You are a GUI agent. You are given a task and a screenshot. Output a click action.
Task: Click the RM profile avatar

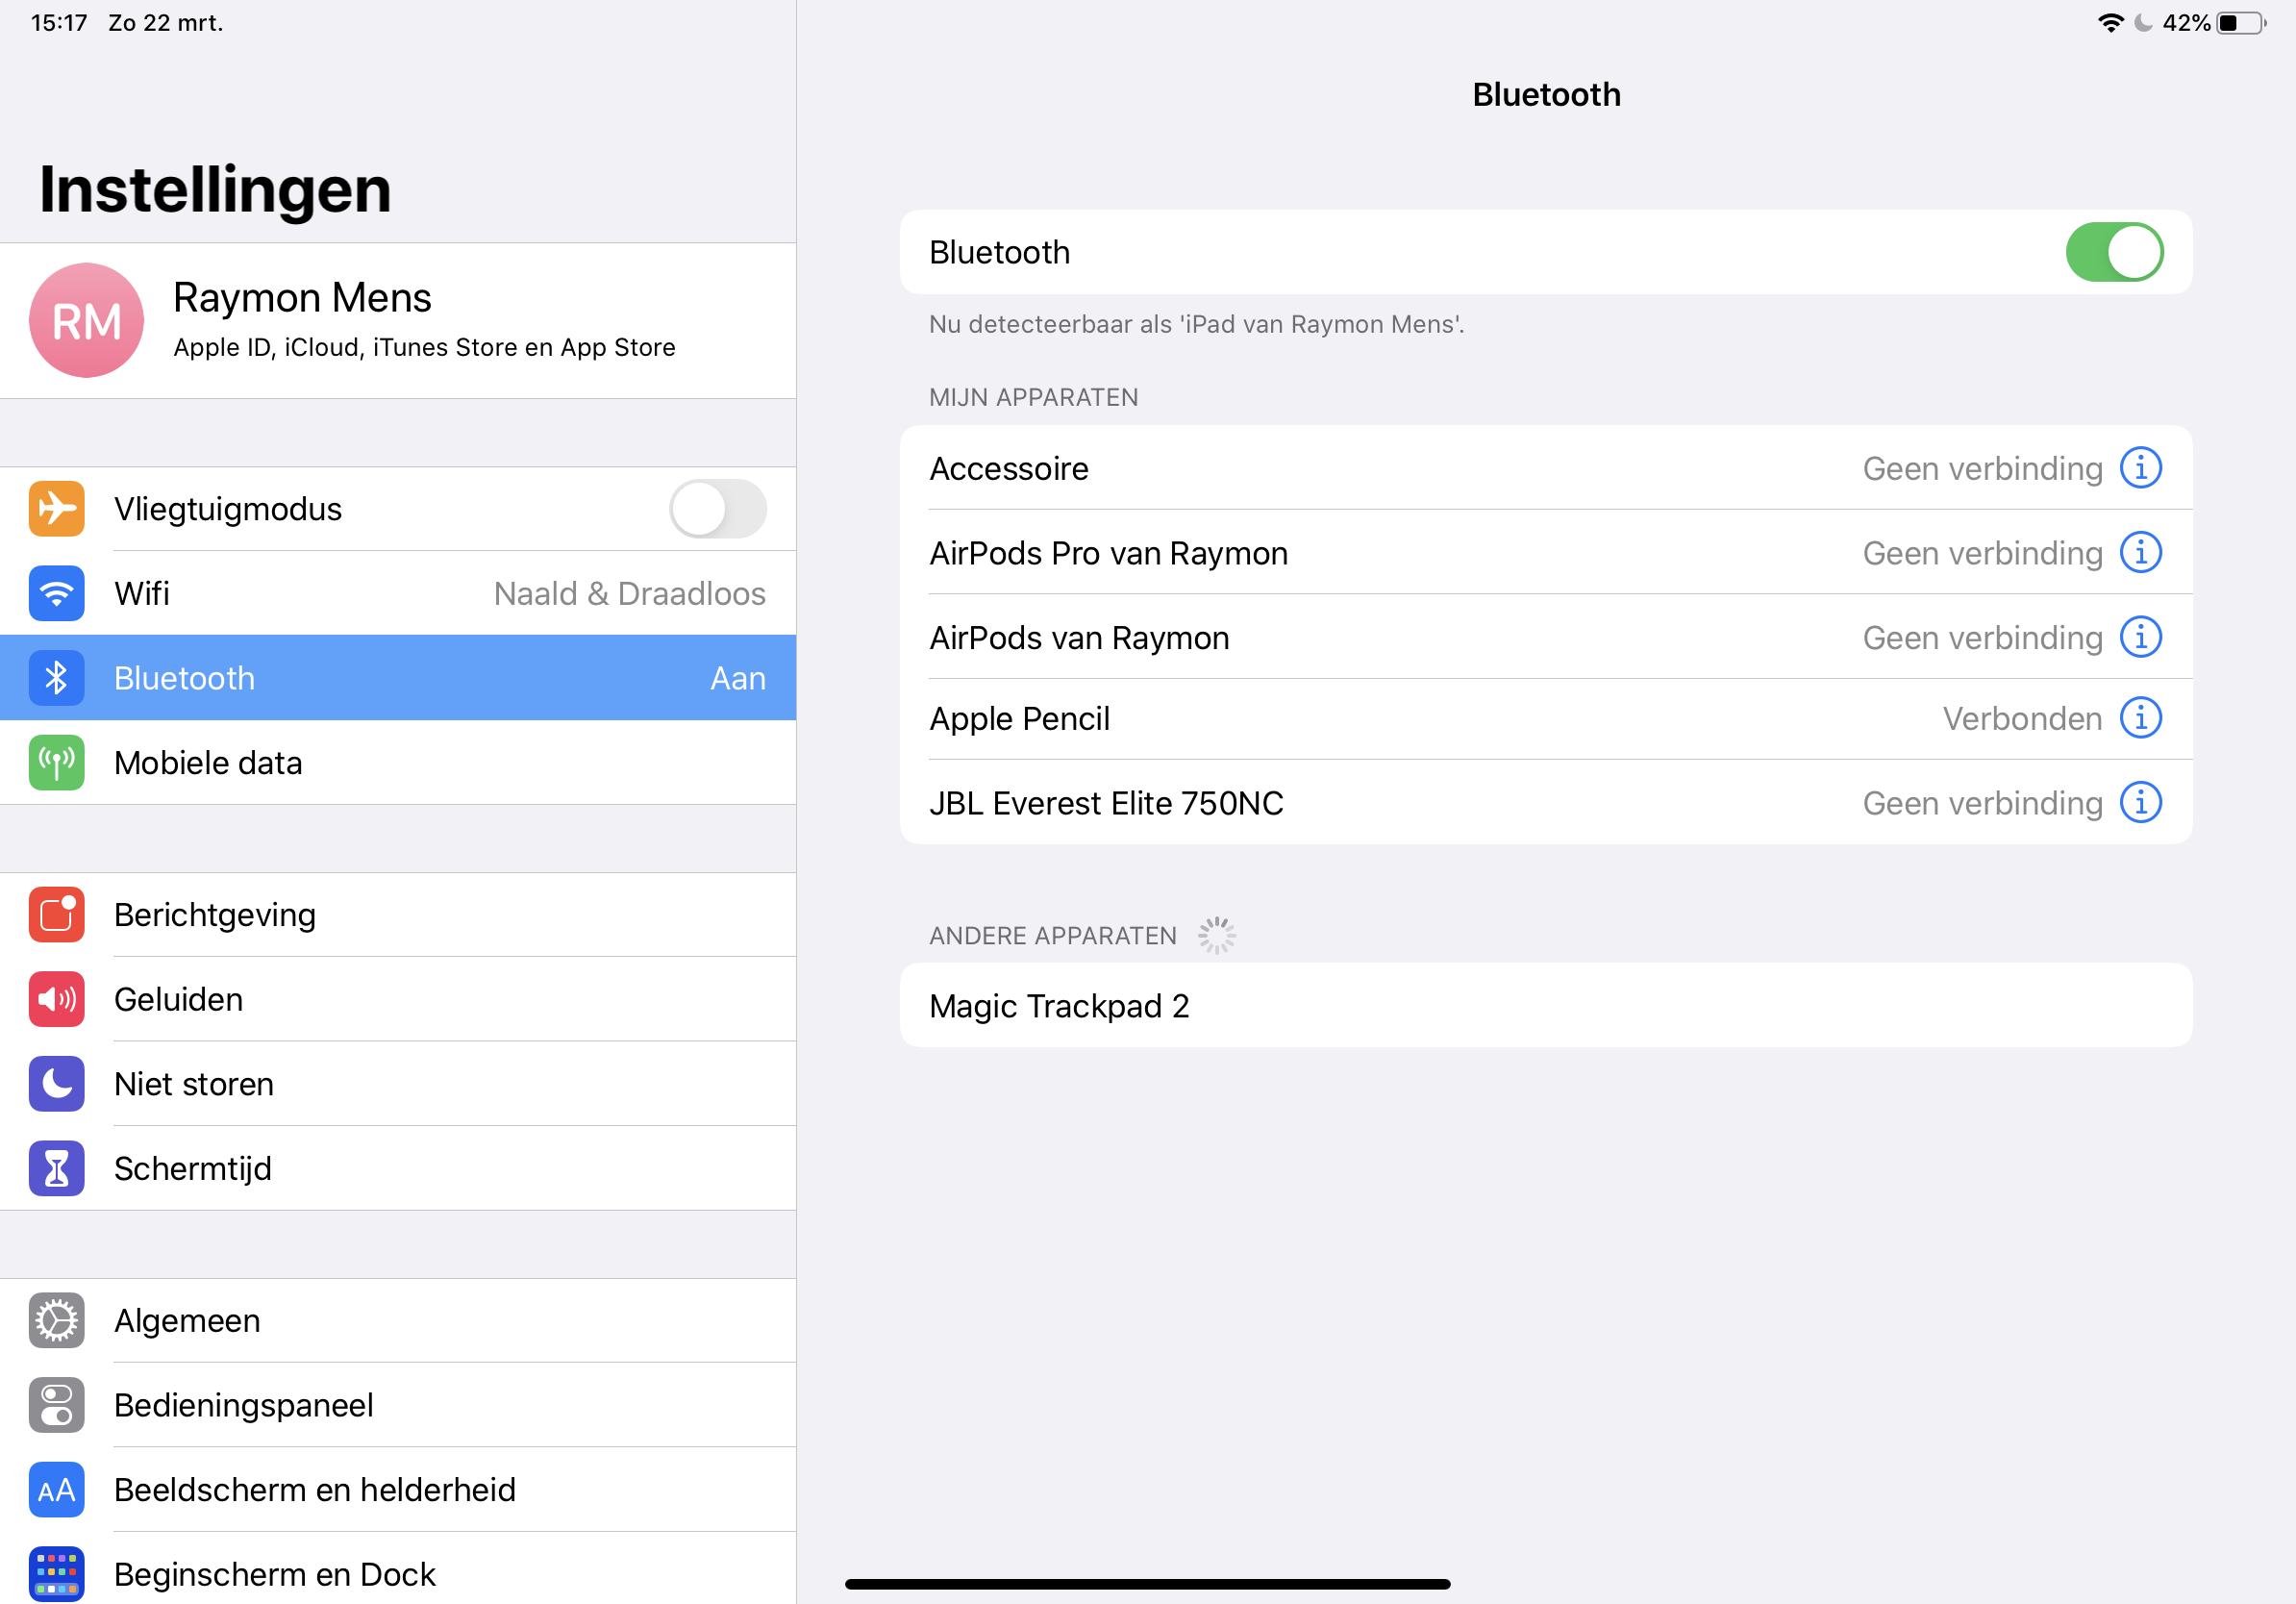tap(86, 321)
